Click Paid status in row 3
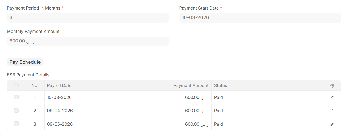Screen dimensions: 346x136 (x=218, y=124)
